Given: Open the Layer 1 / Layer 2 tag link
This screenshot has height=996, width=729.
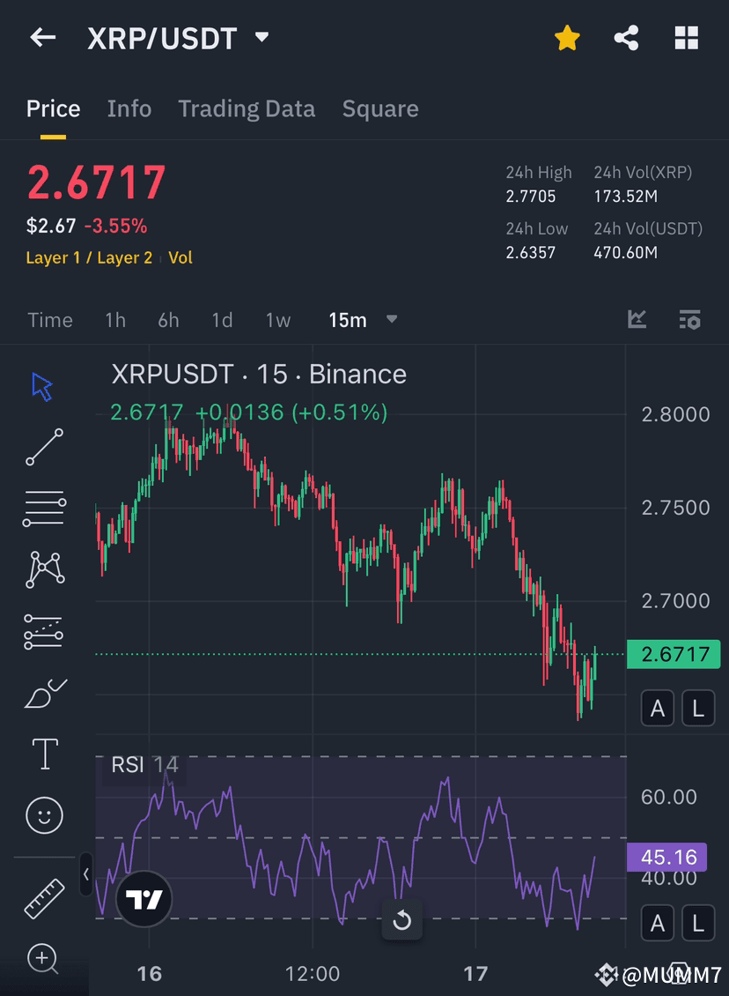Looking at the screenshot, I should (x=90, y=257).
